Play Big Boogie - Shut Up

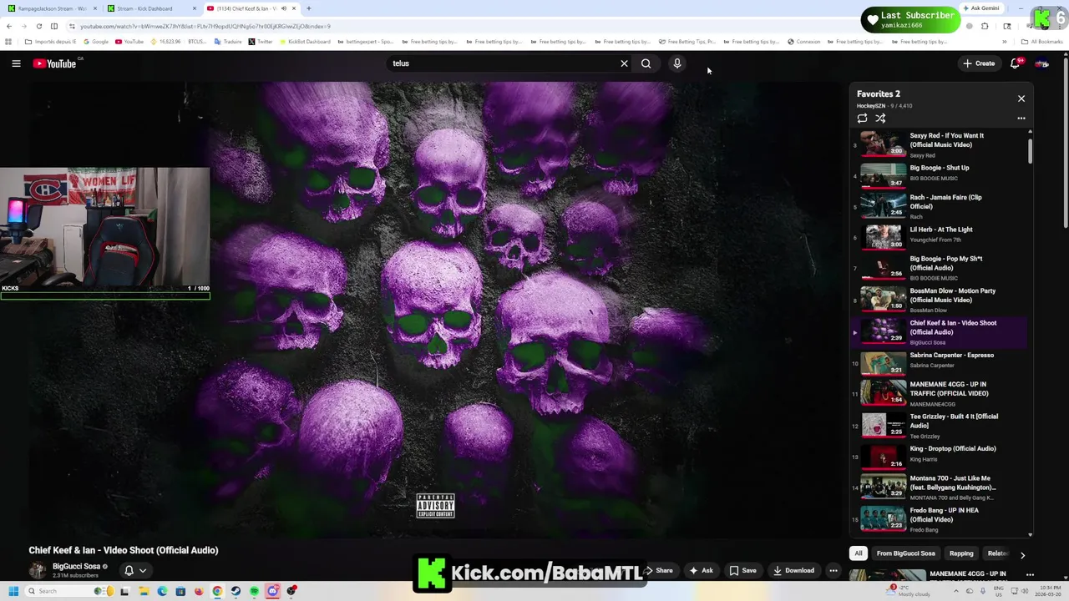tap(940, 175)
